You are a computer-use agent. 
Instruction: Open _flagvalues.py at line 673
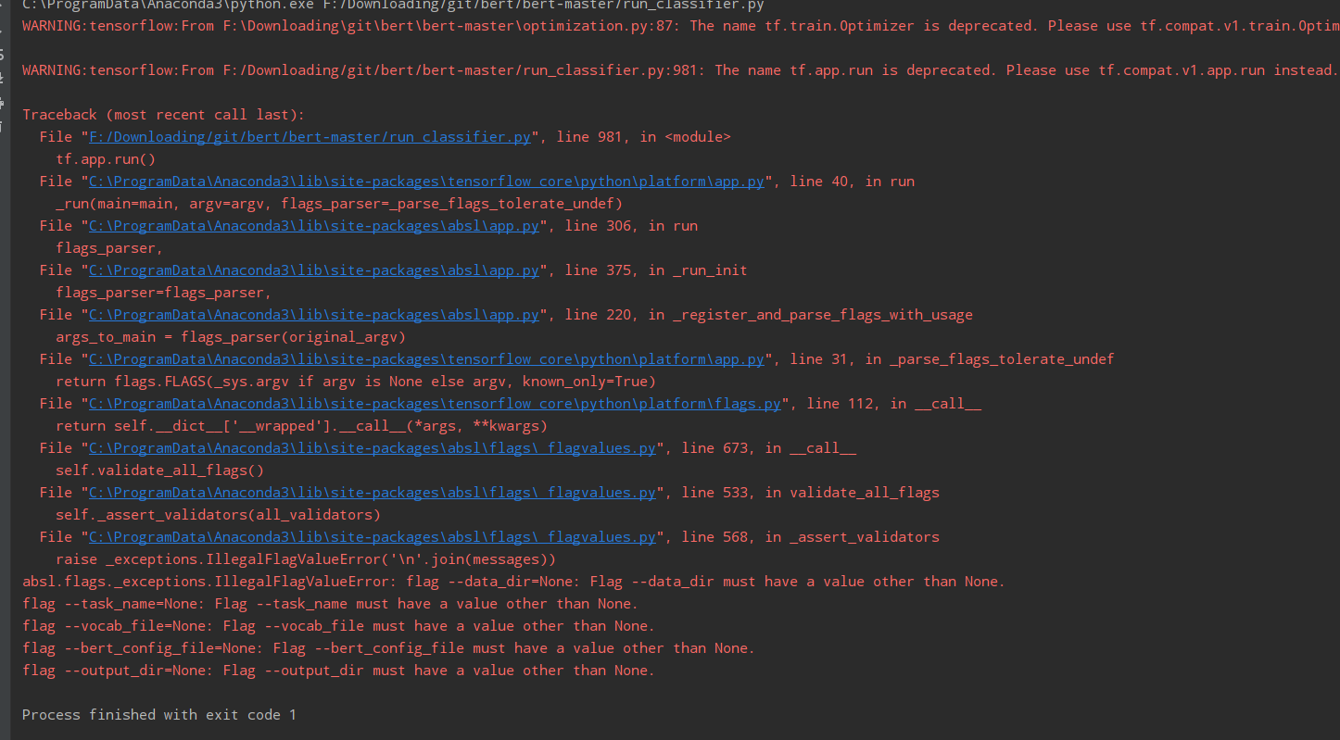tap(371, 447)
